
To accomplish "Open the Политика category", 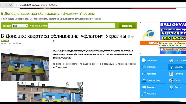I will tap(179, 74).
